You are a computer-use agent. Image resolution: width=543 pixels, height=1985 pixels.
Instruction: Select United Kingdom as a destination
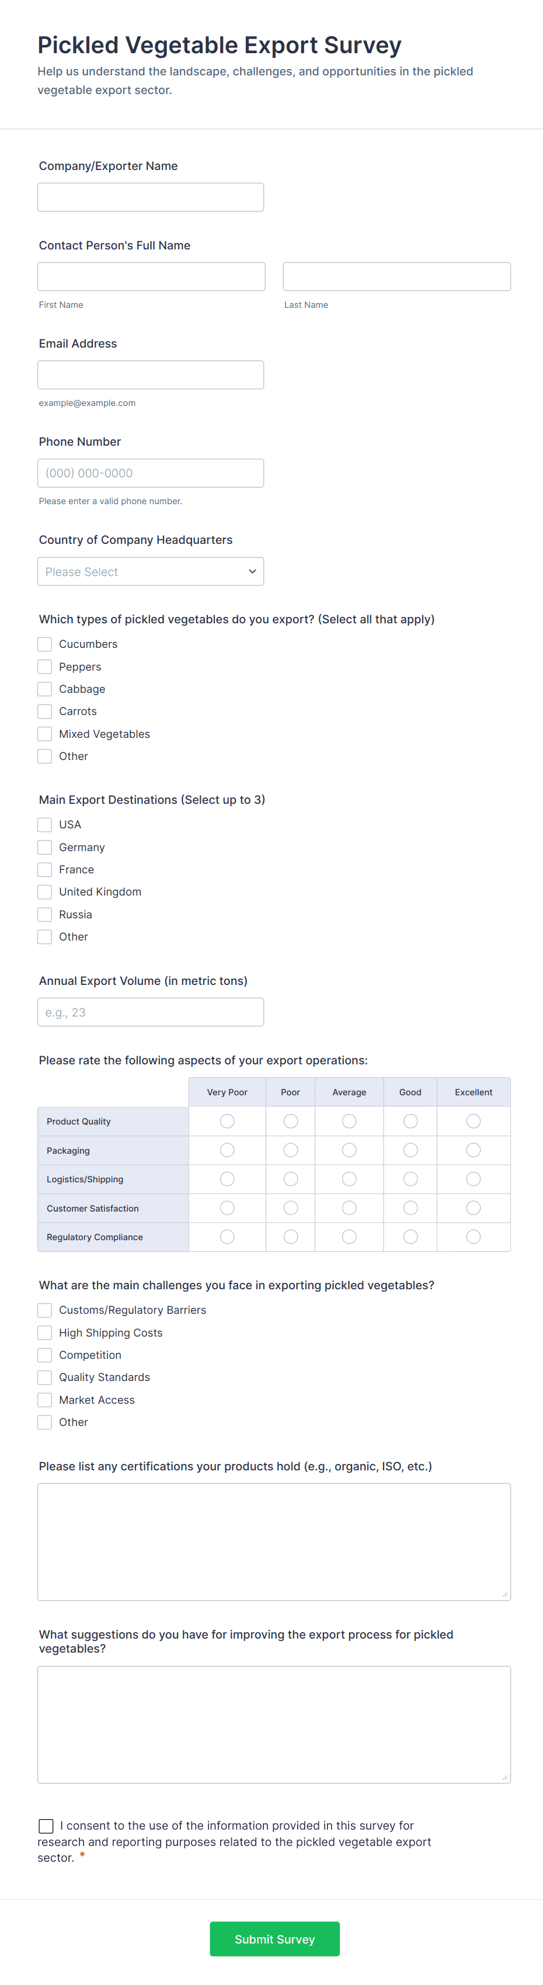pyautogui.click(x=45, y=891)
